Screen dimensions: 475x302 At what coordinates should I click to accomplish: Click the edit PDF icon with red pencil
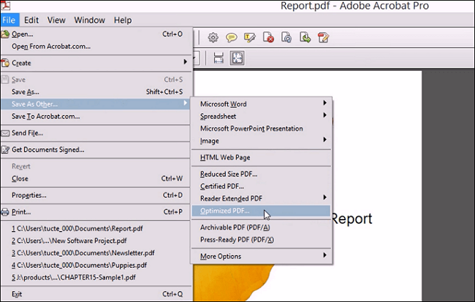323,37
